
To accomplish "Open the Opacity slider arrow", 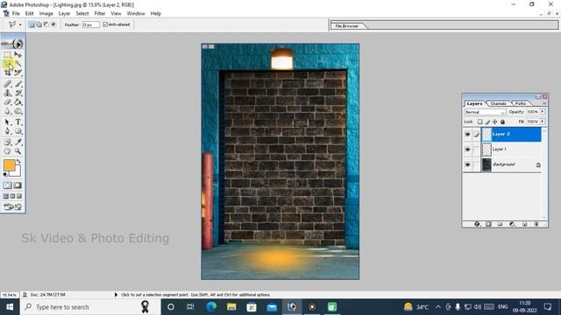I will point(543,112).
